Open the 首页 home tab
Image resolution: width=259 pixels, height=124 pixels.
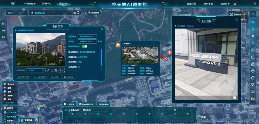tap(13, 4)
